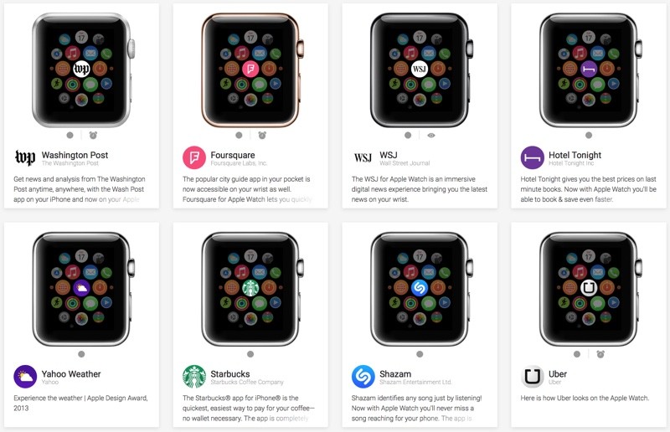Click the blue Shazam app icon
Viewport: 670px width, 432px height.
click(363, 377)
